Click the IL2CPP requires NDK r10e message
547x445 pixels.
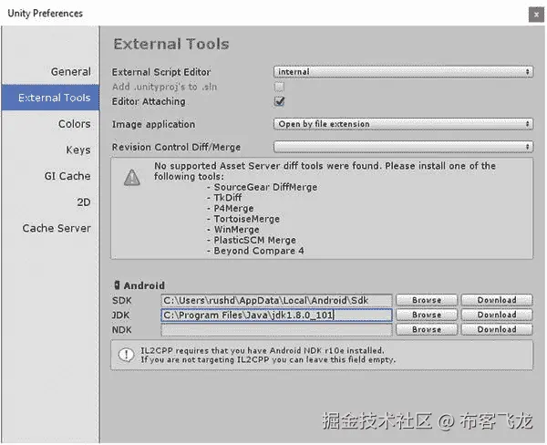point(268,355)
